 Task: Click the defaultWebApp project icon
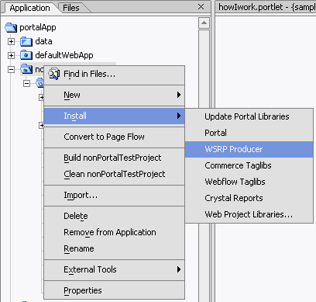pyautogui.click(x=26, y=55)
